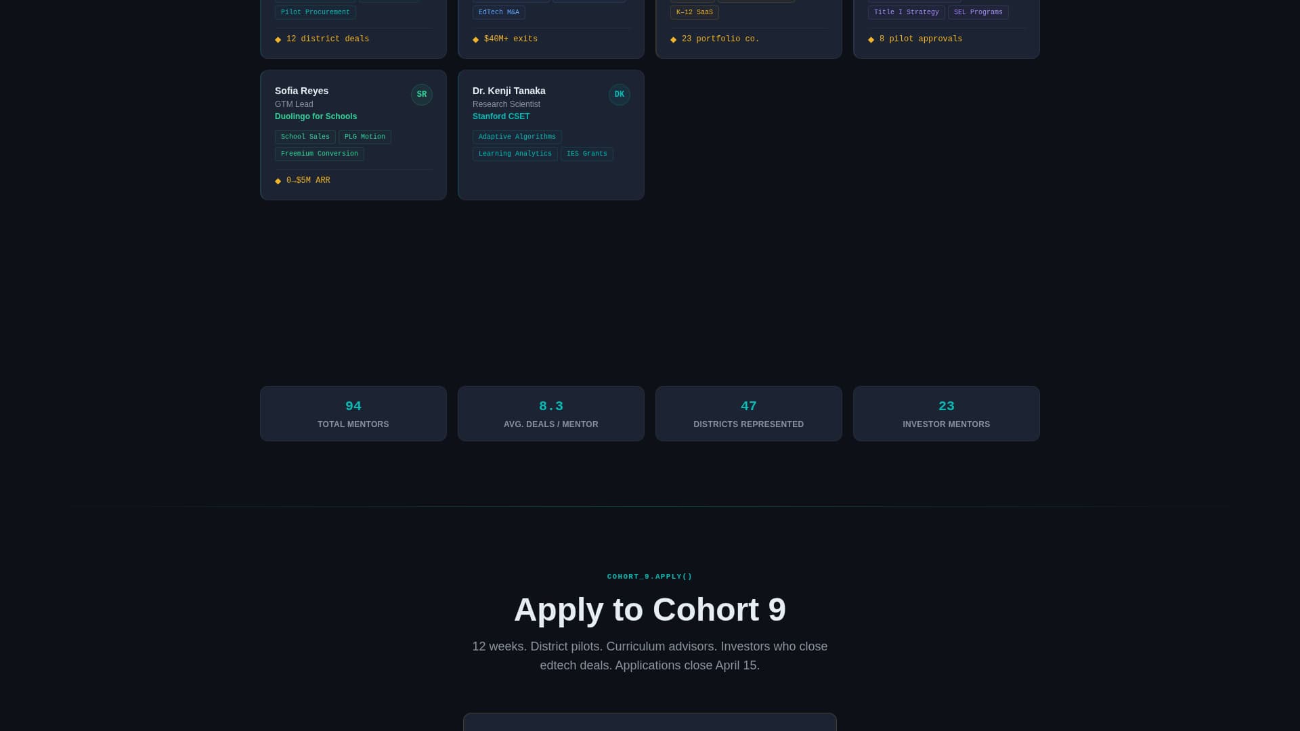Click Stanford CSET organization label
The height and width of the screenshot is (731, 1300).
coord(501,116)
